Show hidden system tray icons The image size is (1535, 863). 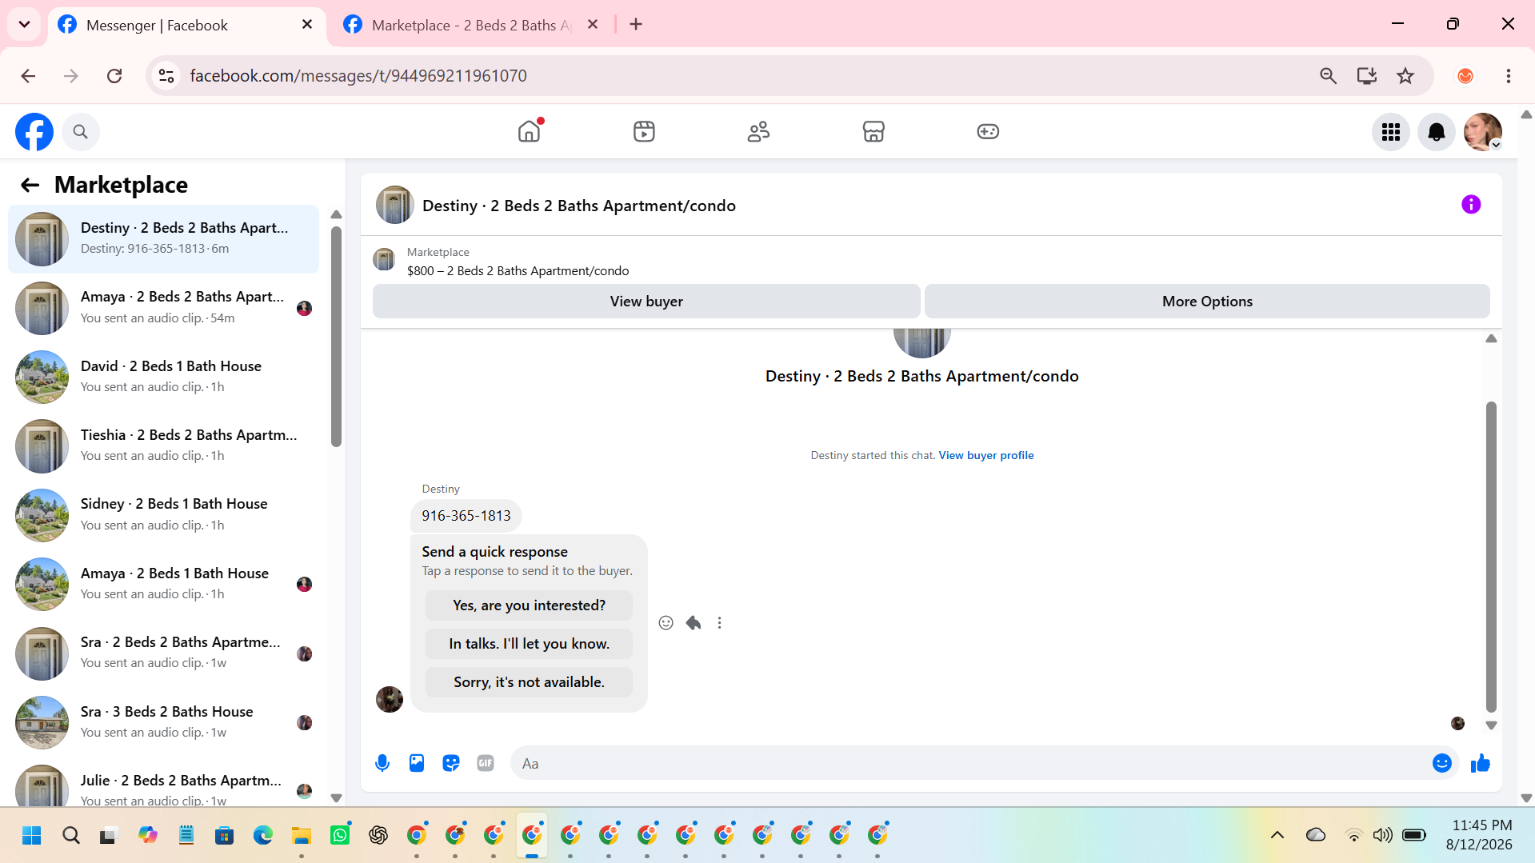[x=1277, y=835]
